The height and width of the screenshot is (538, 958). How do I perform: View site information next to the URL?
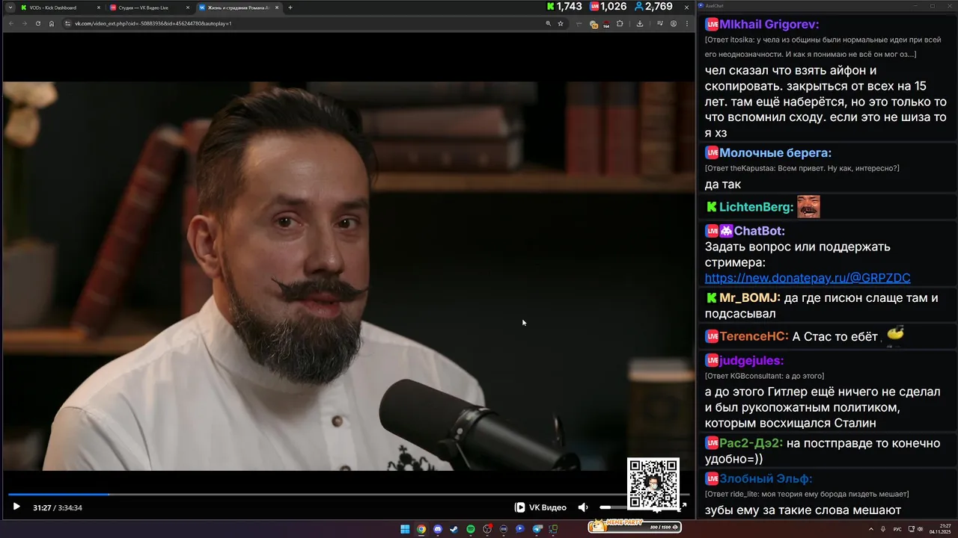click(67, 23)
